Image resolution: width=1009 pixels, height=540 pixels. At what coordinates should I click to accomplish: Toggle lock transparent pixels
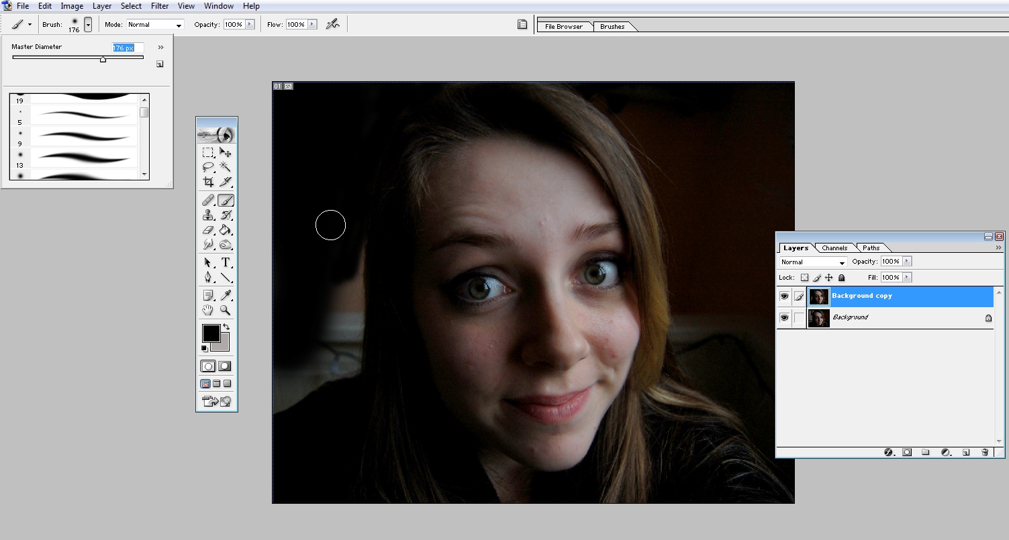point(804,278)
